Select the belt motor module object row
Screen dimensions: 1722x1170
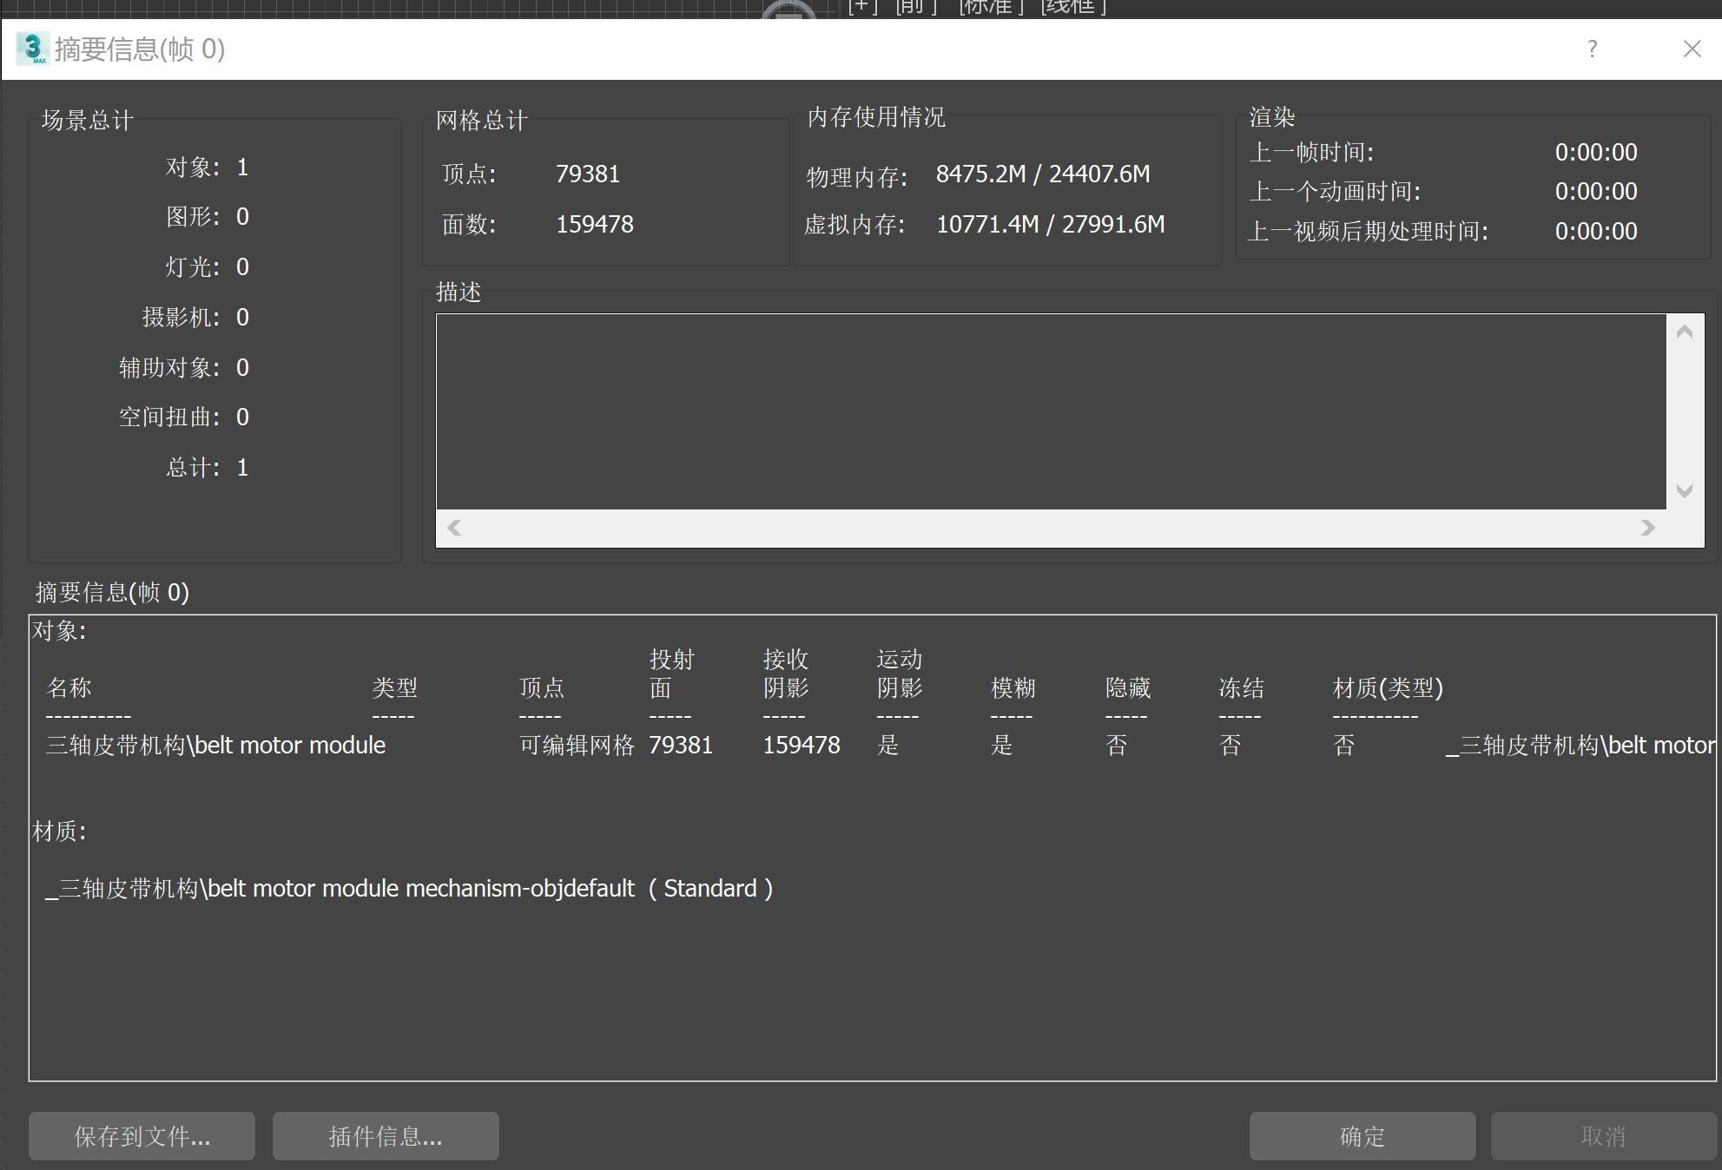215,746
